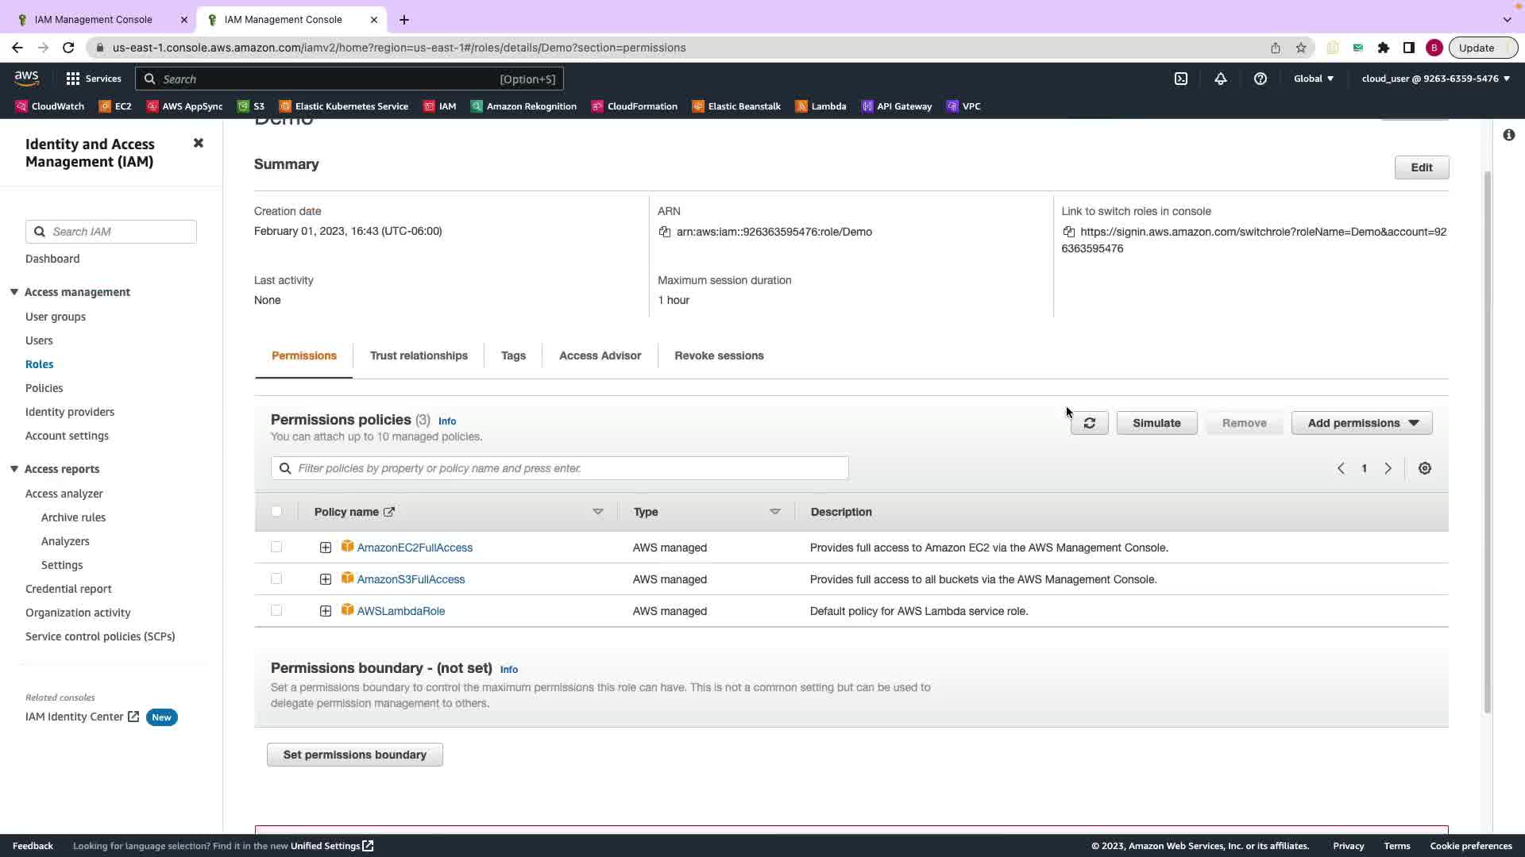The image size is (1525, 857).
Task: Copy the switch role console link
Action: 1068,232
